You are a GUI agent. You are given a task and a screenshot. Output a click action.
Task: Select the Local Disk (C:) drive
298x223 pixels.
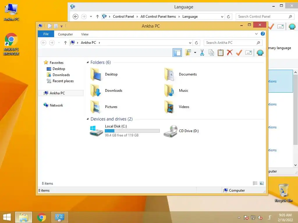(x=125, y=131)
